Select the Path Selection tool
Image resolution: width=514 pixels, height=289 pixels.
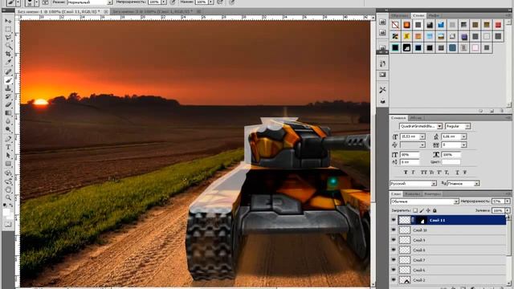click(x=8, y=155)
